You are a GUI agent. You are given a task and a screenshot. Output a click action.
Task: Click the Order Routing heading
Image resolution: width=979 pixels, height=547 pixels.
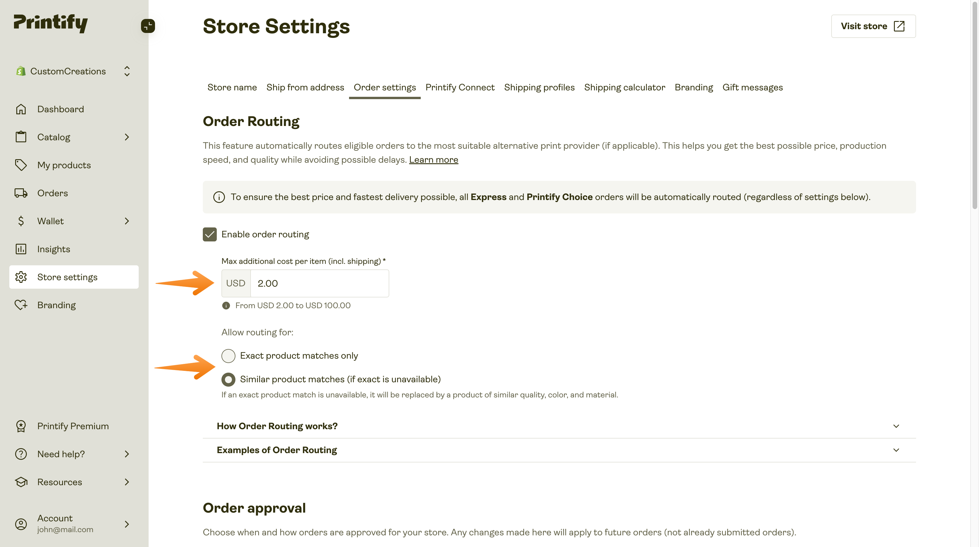click(x=251, y=121)
